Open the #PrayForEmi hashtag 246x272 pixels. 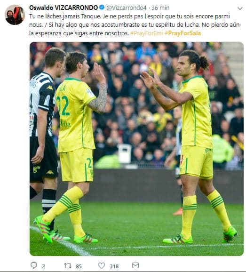[x=146, y=33]
